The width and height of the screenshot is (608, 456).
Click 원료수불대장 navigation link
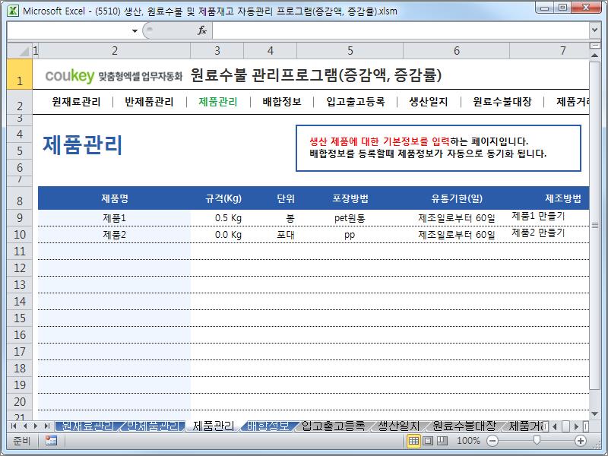point(502,102)
